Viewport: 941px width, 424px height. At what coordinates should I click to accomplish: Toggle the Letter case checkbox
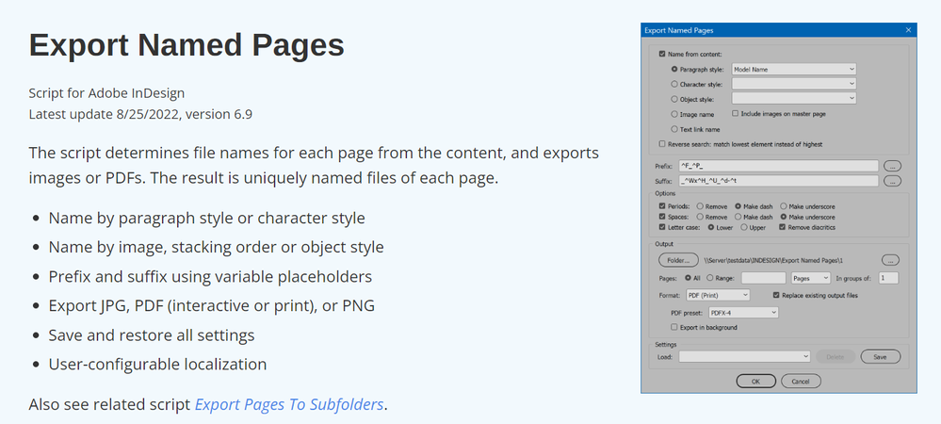(x=662, y=228)
